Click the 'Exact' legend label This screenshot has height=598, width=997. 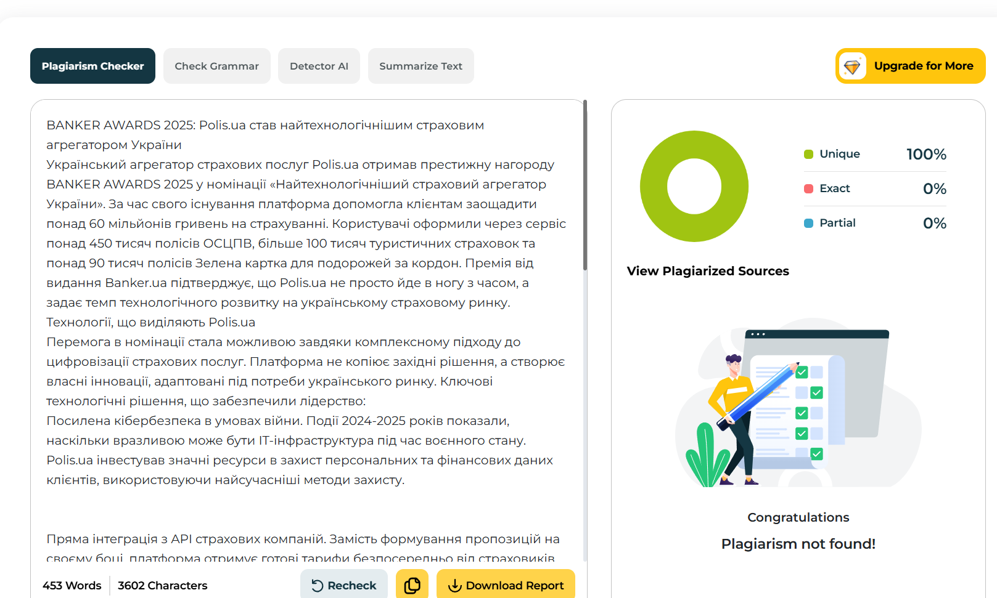click(x=835, y=188)
